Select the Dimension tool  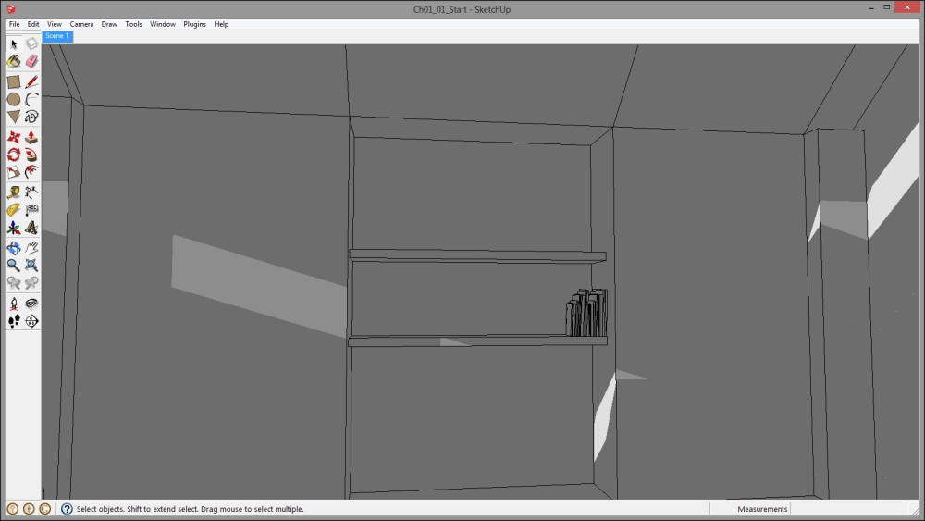point(31,192)
